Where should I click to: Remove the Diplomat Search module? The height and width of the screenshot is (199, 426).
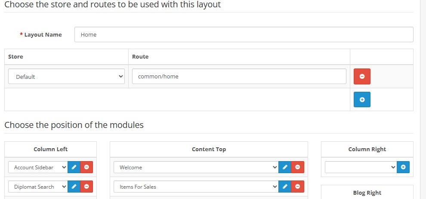(x=86, y=187)
